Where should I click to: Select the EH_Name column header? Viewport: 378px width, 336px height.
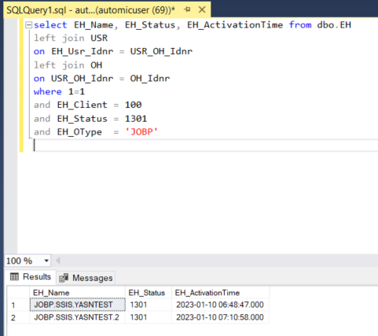[77, 293]
